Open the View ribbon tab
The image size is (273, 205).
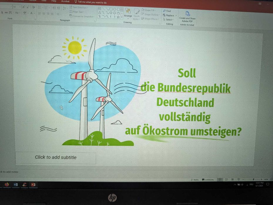point(44,1)
